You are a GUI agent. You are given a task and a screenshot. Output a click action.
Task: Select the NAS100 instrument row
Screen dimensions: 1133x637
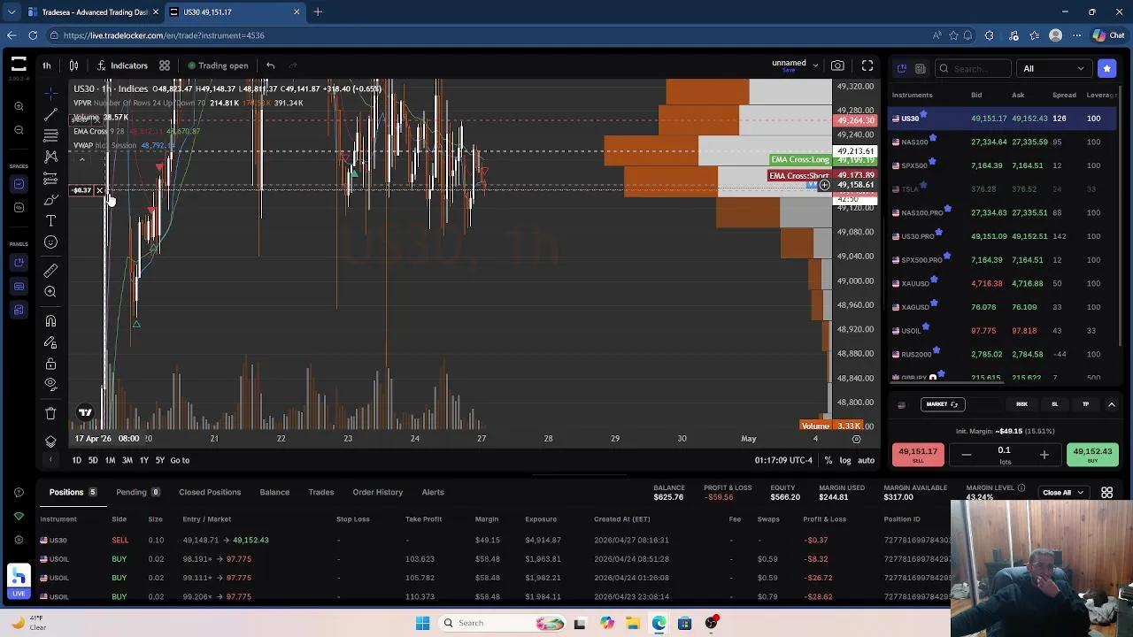tap(1003, 142)
